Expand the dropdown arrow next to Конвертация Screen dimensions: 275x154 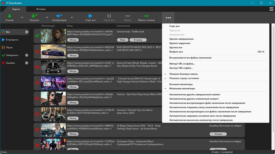[72, 18]
